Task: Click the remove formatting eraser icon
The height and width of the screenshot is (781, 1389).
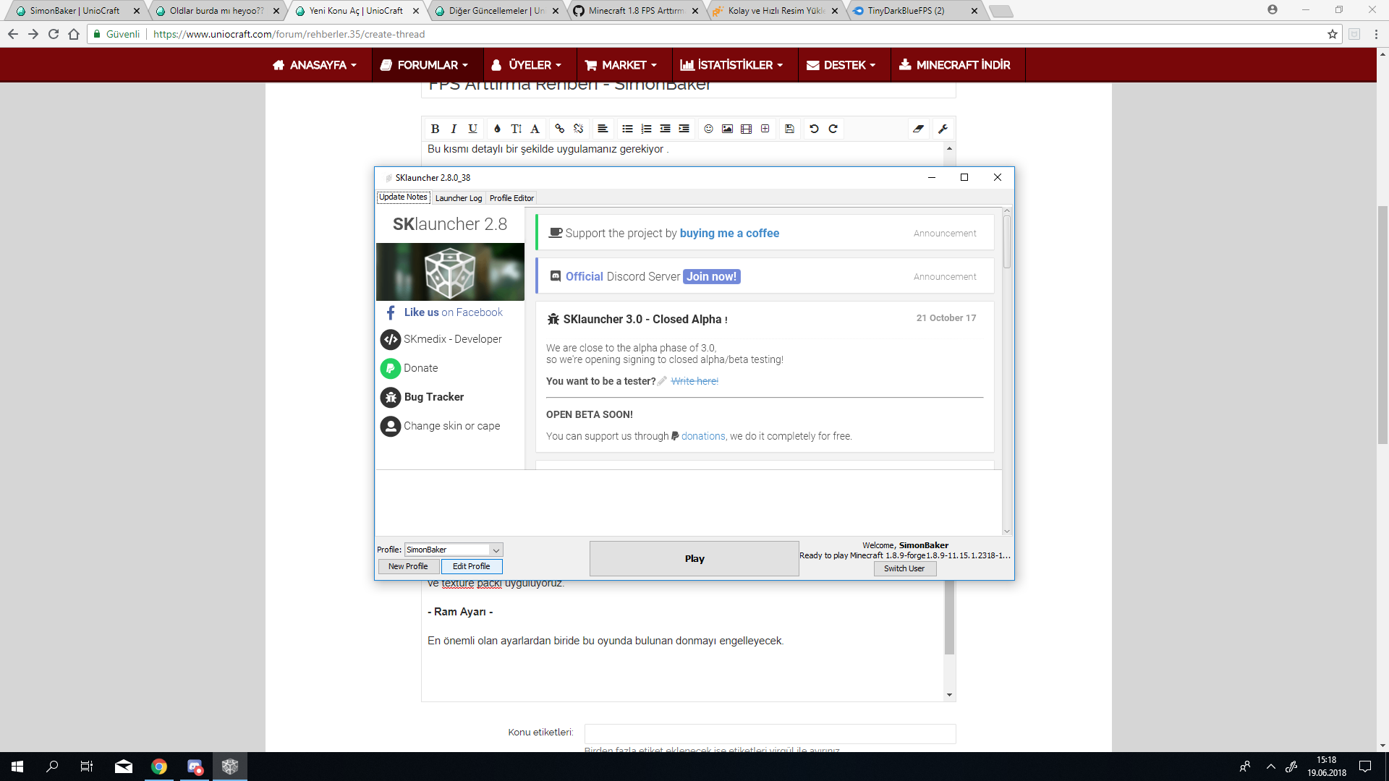Action: [x=918, y=129]
